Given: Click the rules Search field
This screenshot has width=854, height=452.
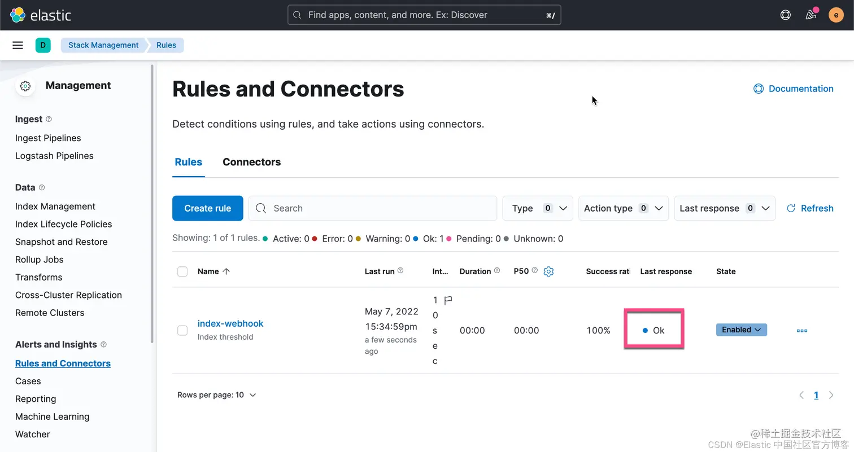Looking at the screenshot, I should pyautogui.click(x=378, y=208).
